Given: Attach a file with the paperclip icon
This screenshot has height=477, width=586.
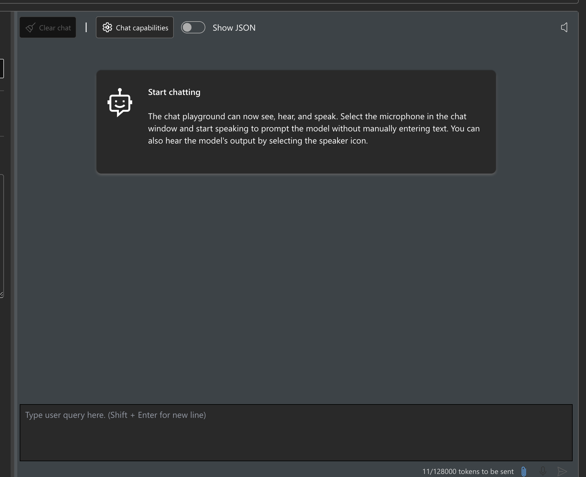Looking at the screenshot, I should coord(524,471).
